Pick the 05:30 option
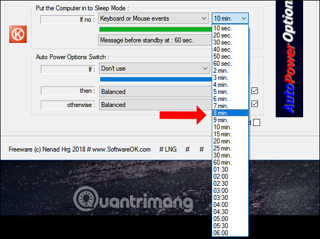The image size is (320, 239). 230,226
